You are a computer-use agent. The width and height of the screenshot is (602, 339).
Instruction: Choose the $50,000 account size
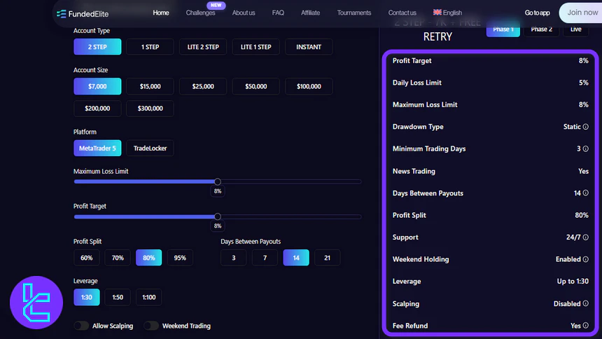(255, 86)
